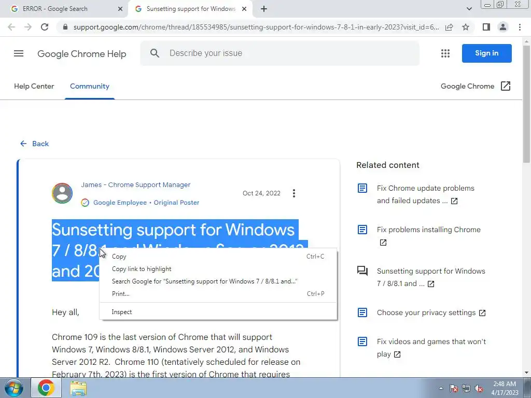Select Search Google for selected text
The width and height of the screenshot is (531, 398).
(218, 281)
